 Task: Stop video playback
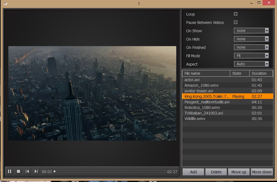click(x=18, y=171)
